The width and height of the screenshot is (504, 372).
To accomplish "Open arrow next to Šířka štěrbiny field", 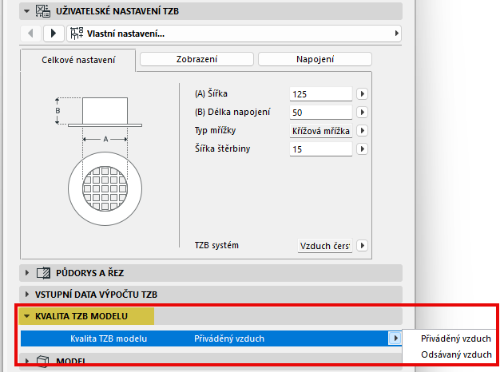I will pyautogui.click(x=363, y=149).
